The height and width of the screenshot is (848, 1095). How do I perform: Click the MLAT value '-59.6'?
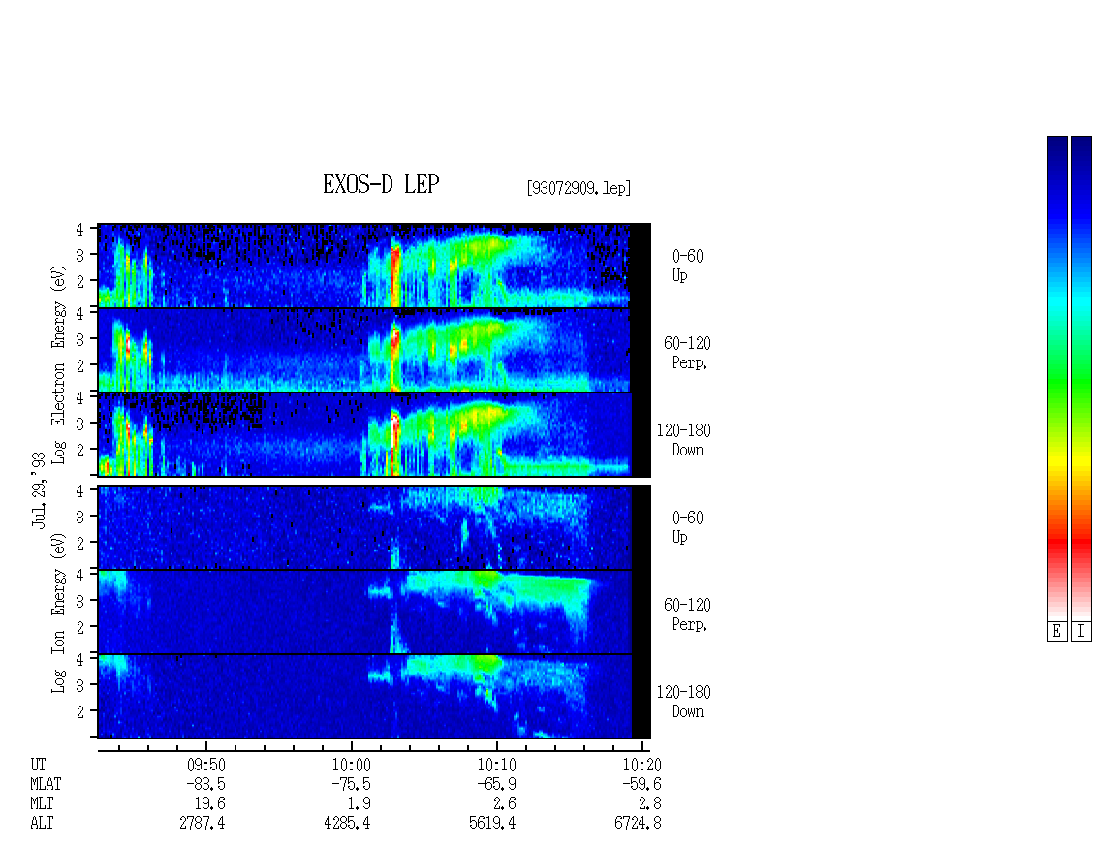click(x=641, y=784)
